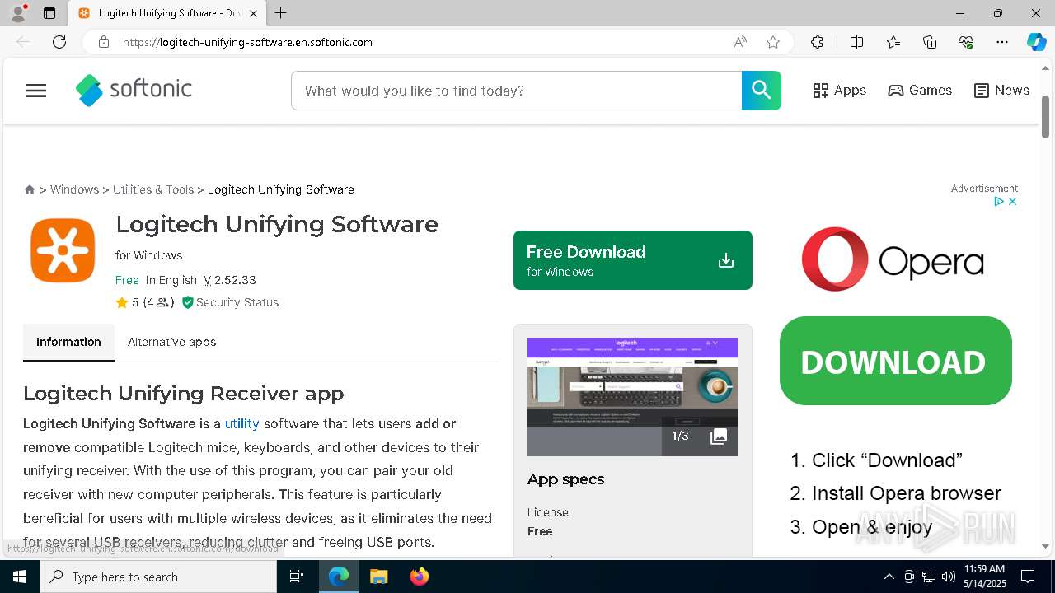1055x593 pixels.
Task: Click the Softonic logo
Action: (134, 90)
